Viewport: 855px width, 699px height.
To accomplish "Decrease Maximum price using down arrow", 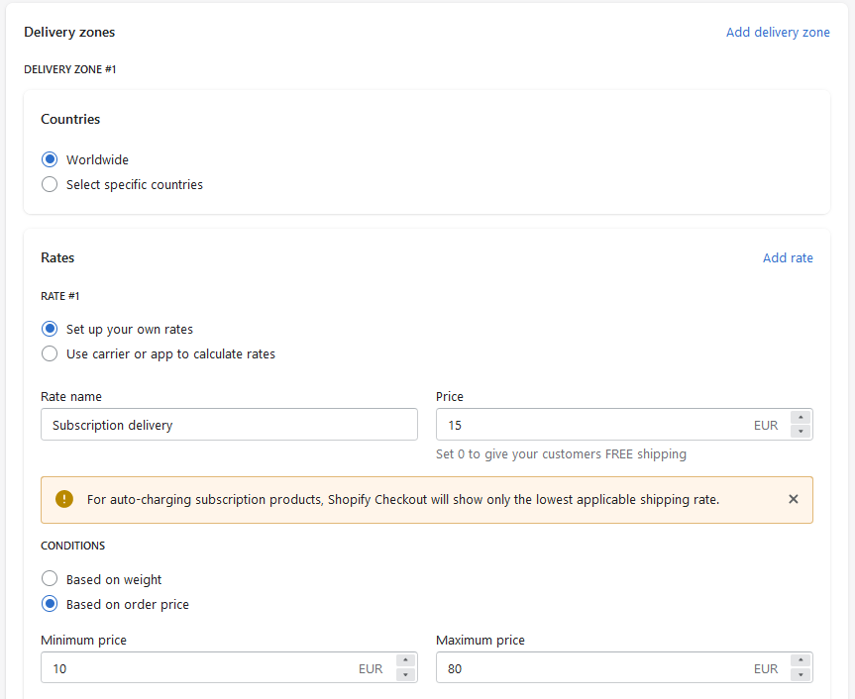I will 801,674.
